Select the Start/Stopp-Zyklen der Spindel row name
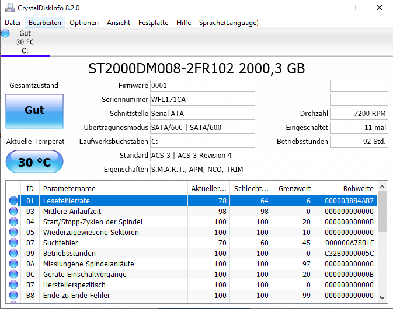Viewport: 393px width, 309px height. pos(93,222)
